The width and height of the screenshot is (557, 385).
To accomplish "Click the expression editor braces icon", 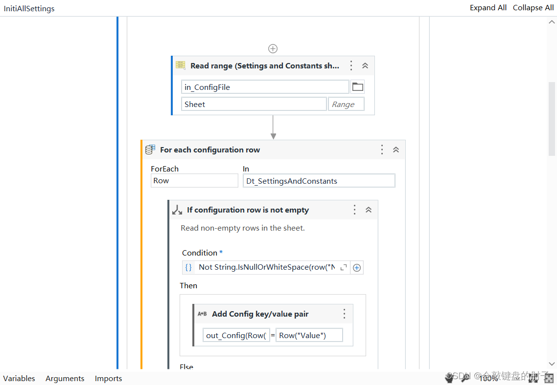I will click(188, 267).
